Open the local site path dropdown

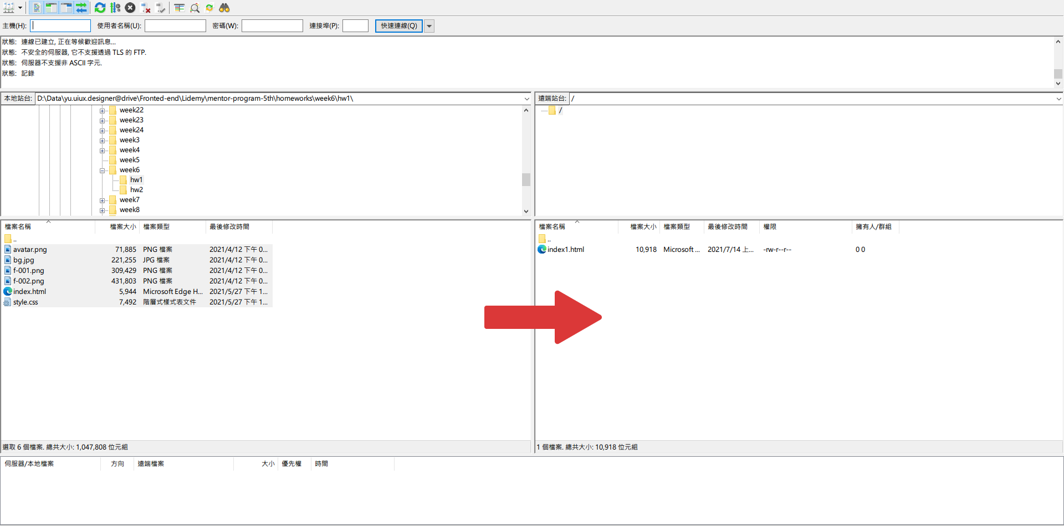[526, 99]
